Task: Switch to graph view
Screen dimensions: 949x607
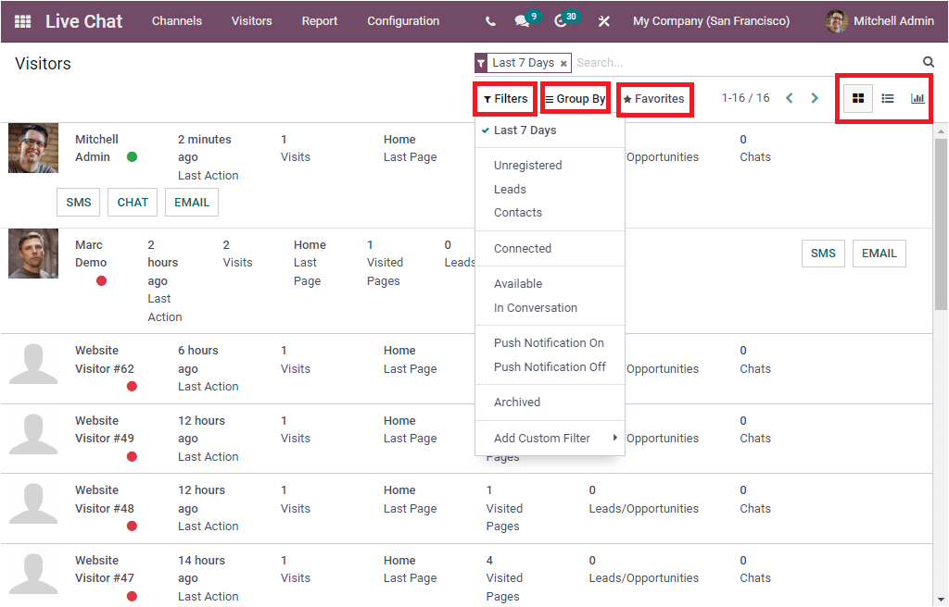Action: 917,97
